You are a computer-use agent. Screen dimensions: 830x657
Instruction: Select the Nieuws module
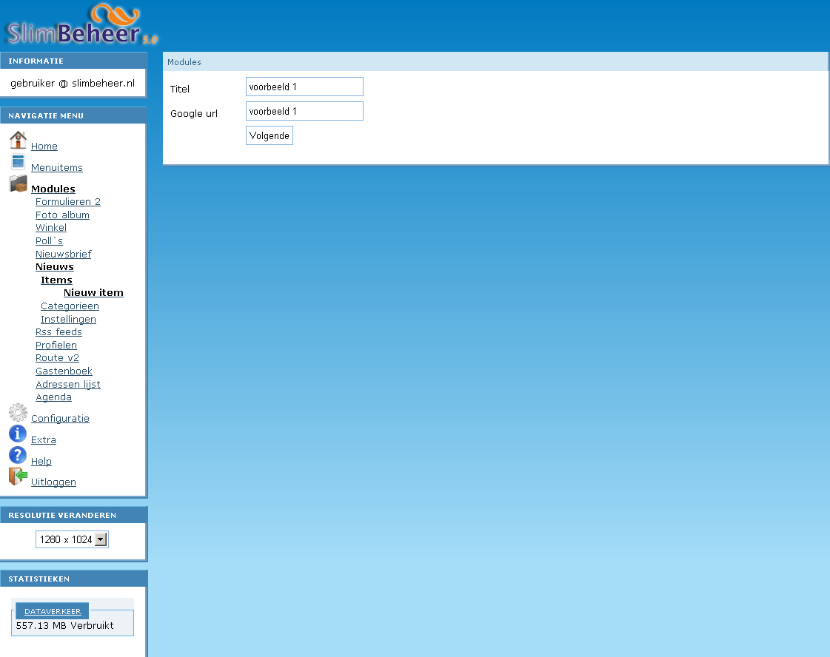coord(55,266)
